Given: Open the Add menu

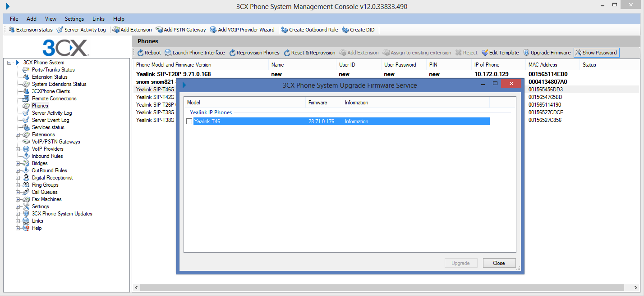Looking at the screenshot, I should [x=32, y=19].
